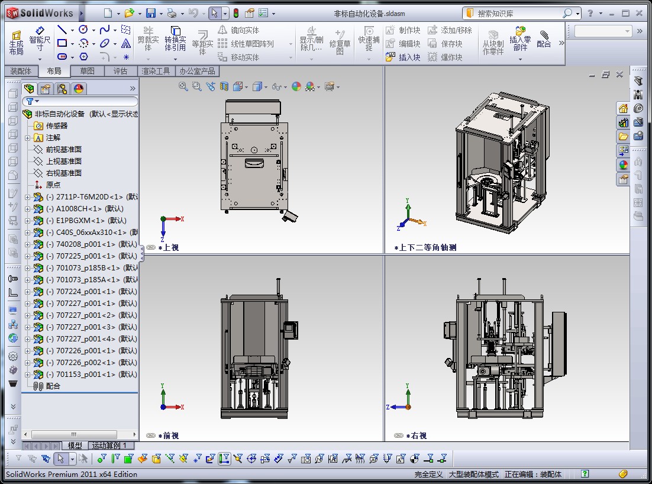Image resolution: width=652 pixels, height=484 pixels.
Task: Expand the 注解 annotations tree node
Action: pyautogui.click(x=27, y=138)
